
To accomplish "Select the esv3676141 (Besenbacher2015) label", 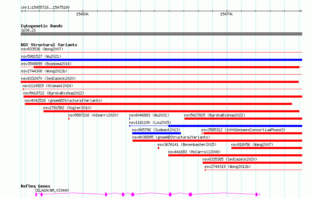I will (x=187, y=144).
